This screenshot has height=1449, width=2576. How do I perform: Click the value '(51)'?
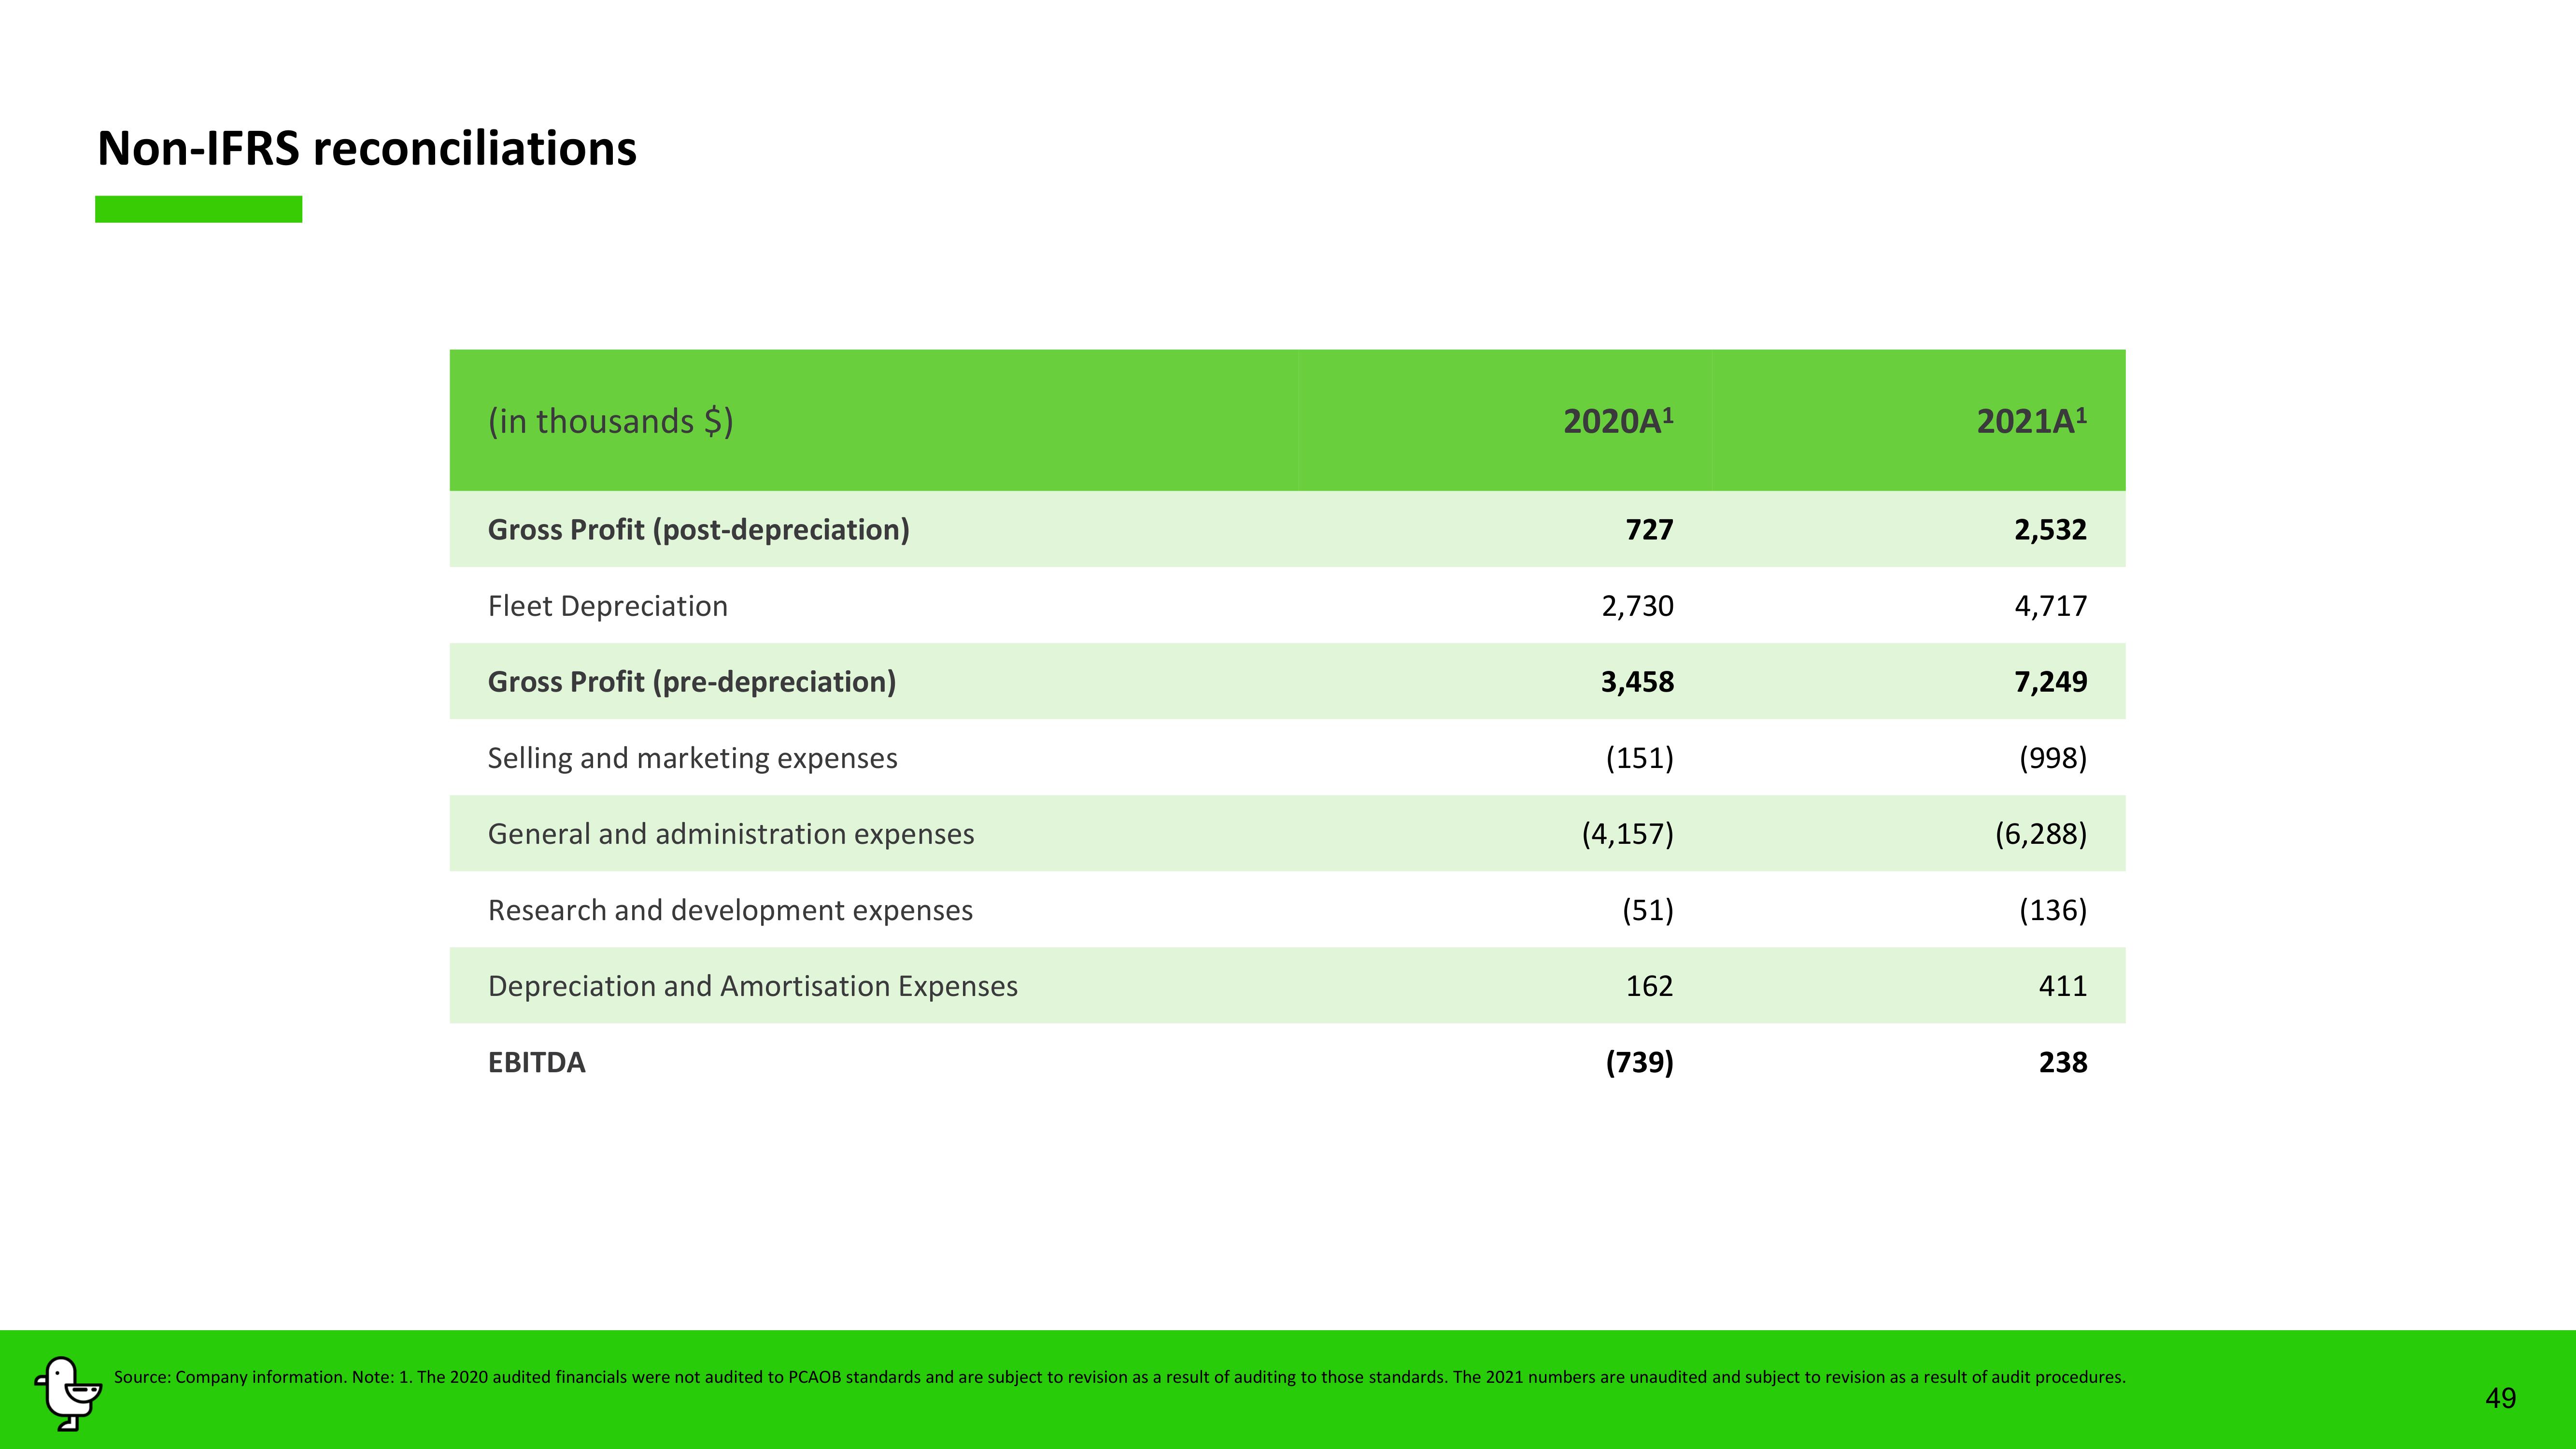click(x=1647, y=910)
